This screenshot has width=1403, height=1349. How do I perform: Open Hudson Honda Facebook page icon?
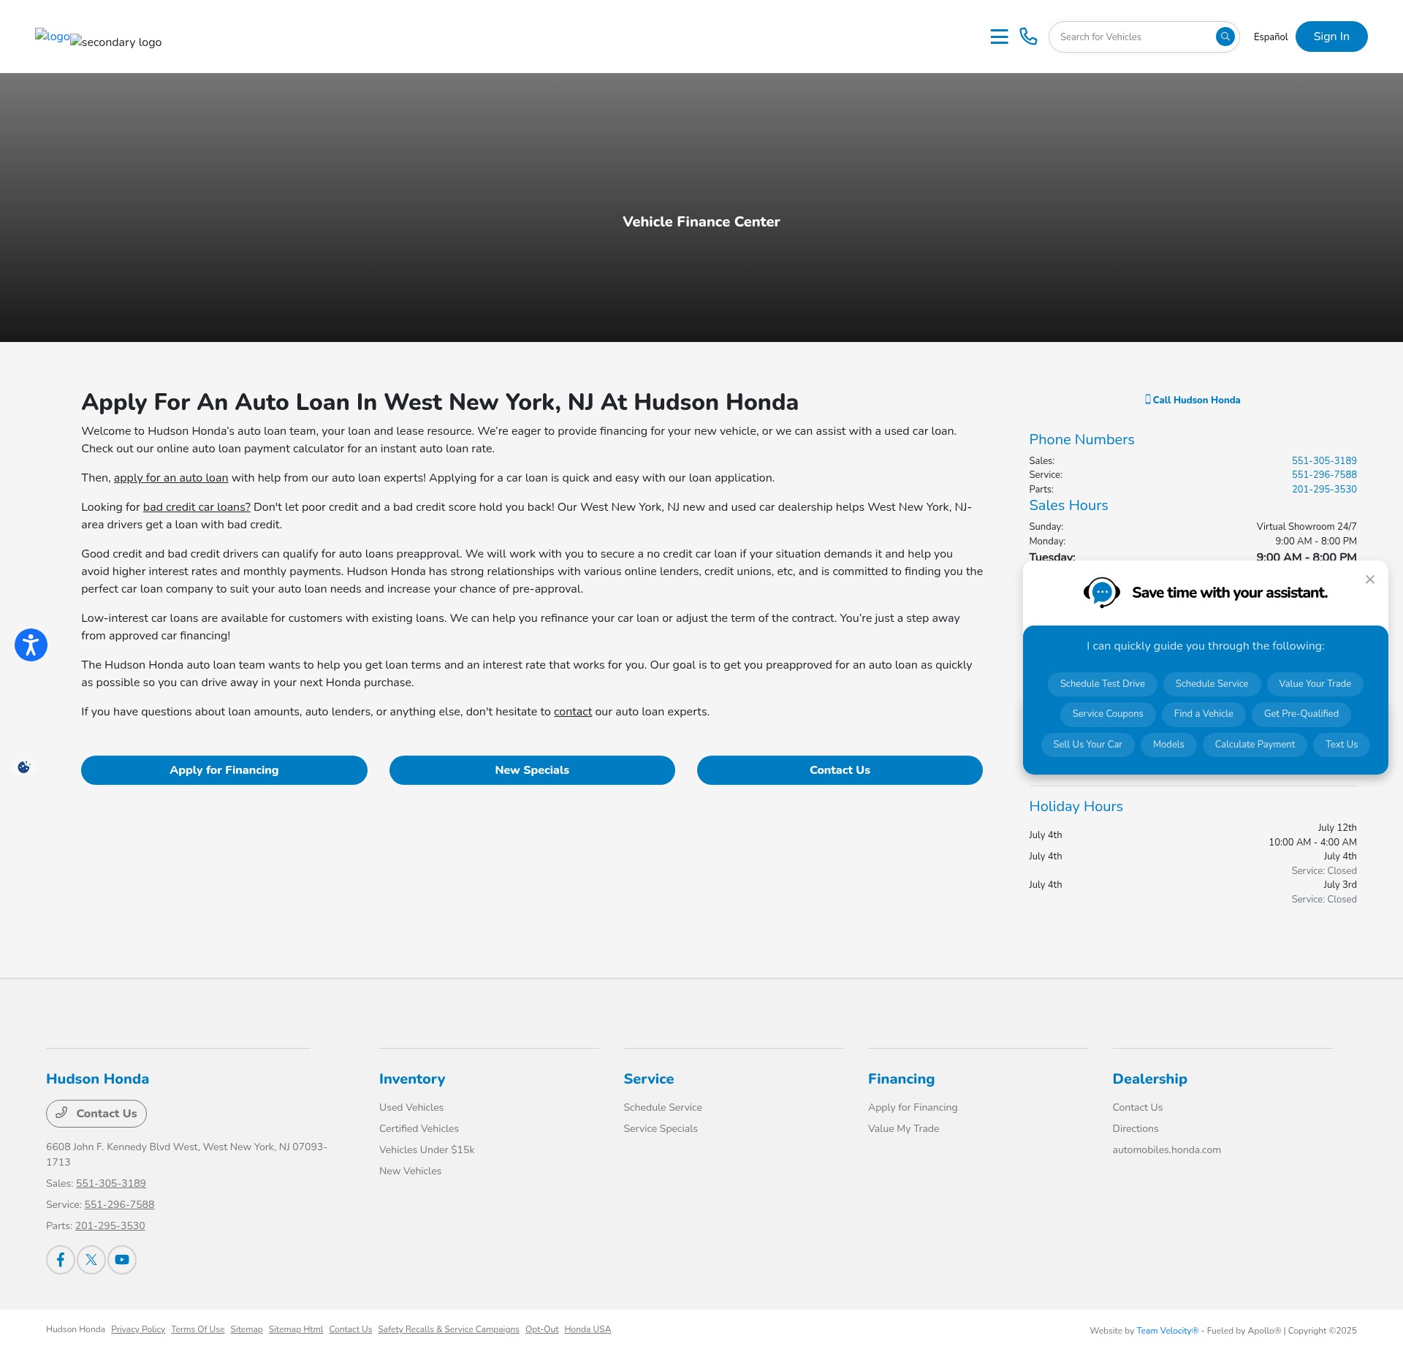(x=61, y=1259)
